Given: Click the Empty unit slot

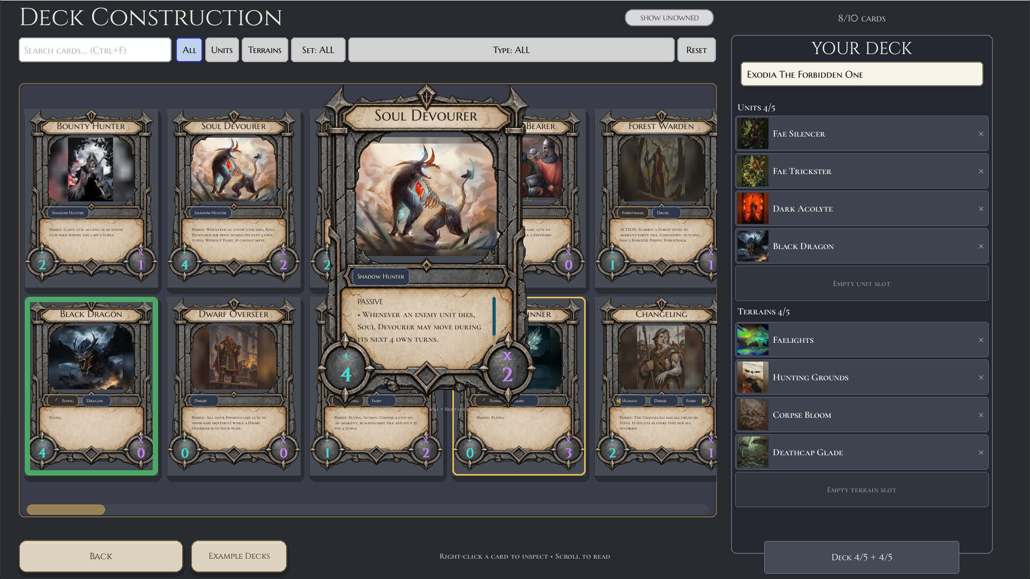Looking at the screenshot, I should pos(861,283).
